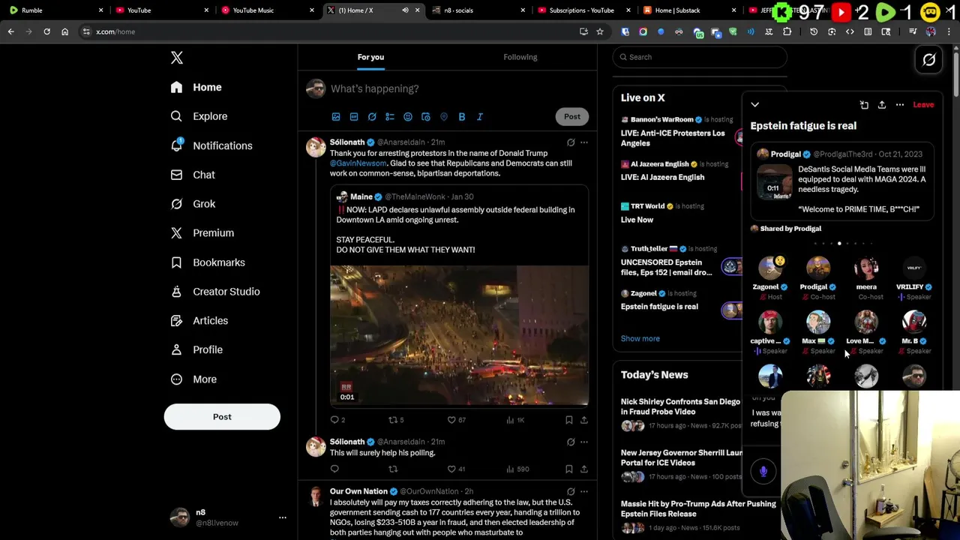960x540 pixels.
Task: Click Show more under Live on X
Action: [640, 338]
